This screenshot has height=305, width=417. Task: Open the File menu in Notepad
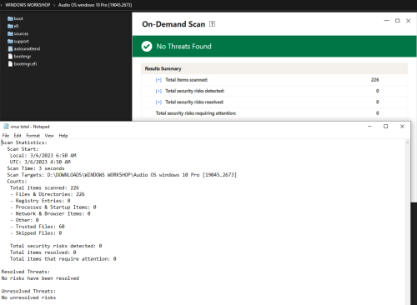(x=6, y=136)
